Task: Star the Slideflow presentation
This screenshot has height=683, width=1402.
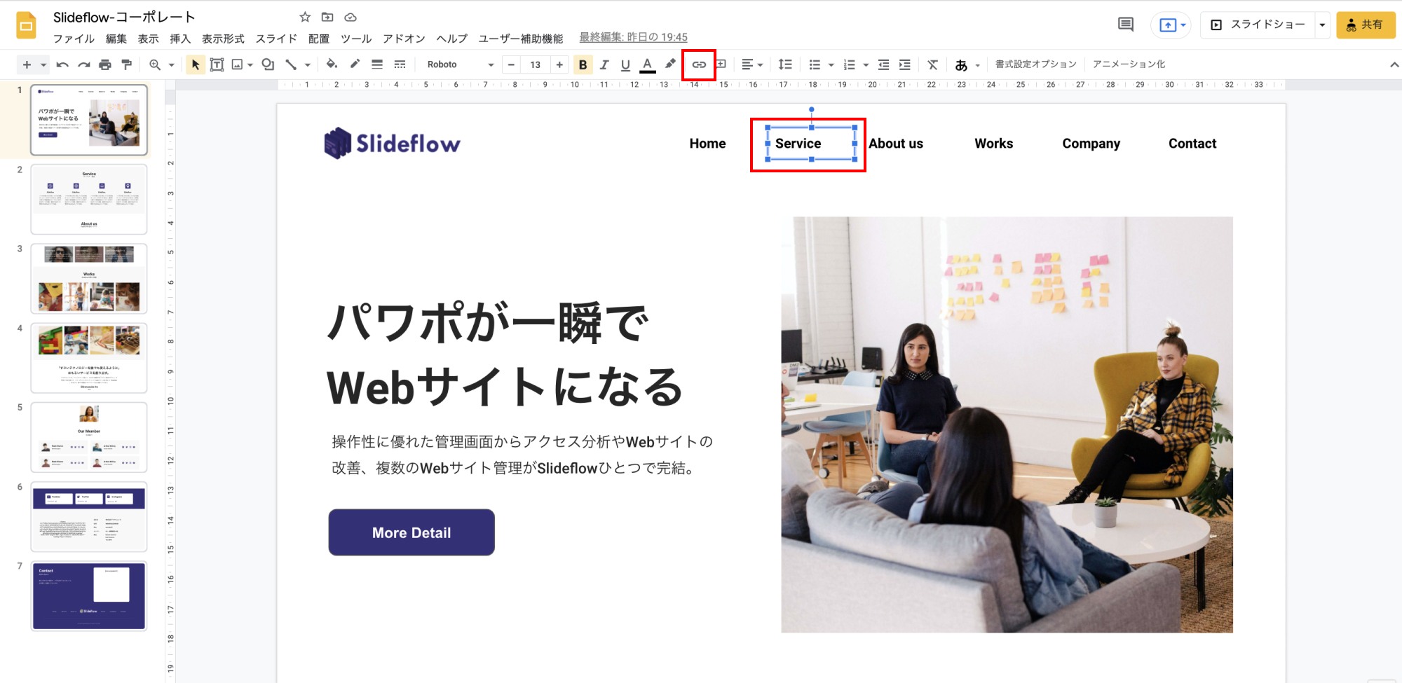Action: pos(305,17)
